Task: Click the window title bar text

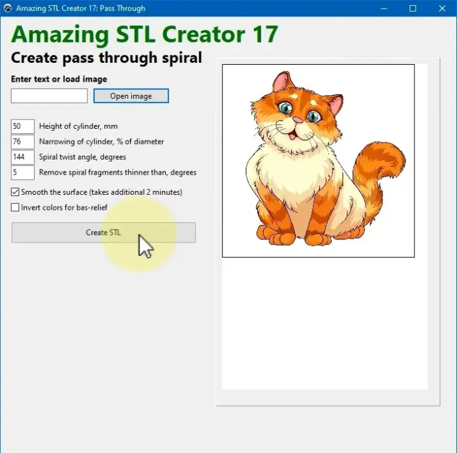Action: 80,8
